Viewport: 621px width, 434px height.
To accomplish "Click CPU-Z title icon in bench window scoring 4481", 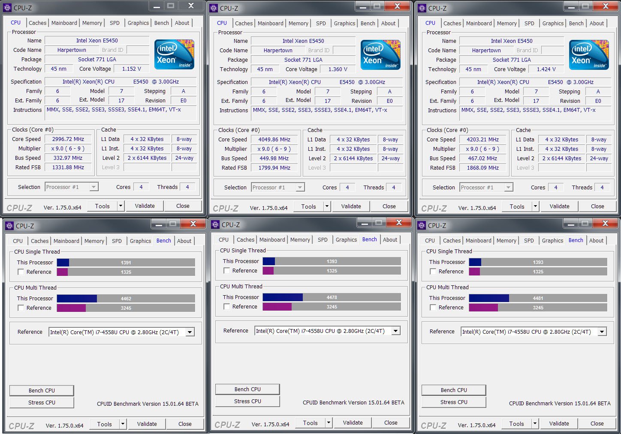I will [x=422, y=225].
